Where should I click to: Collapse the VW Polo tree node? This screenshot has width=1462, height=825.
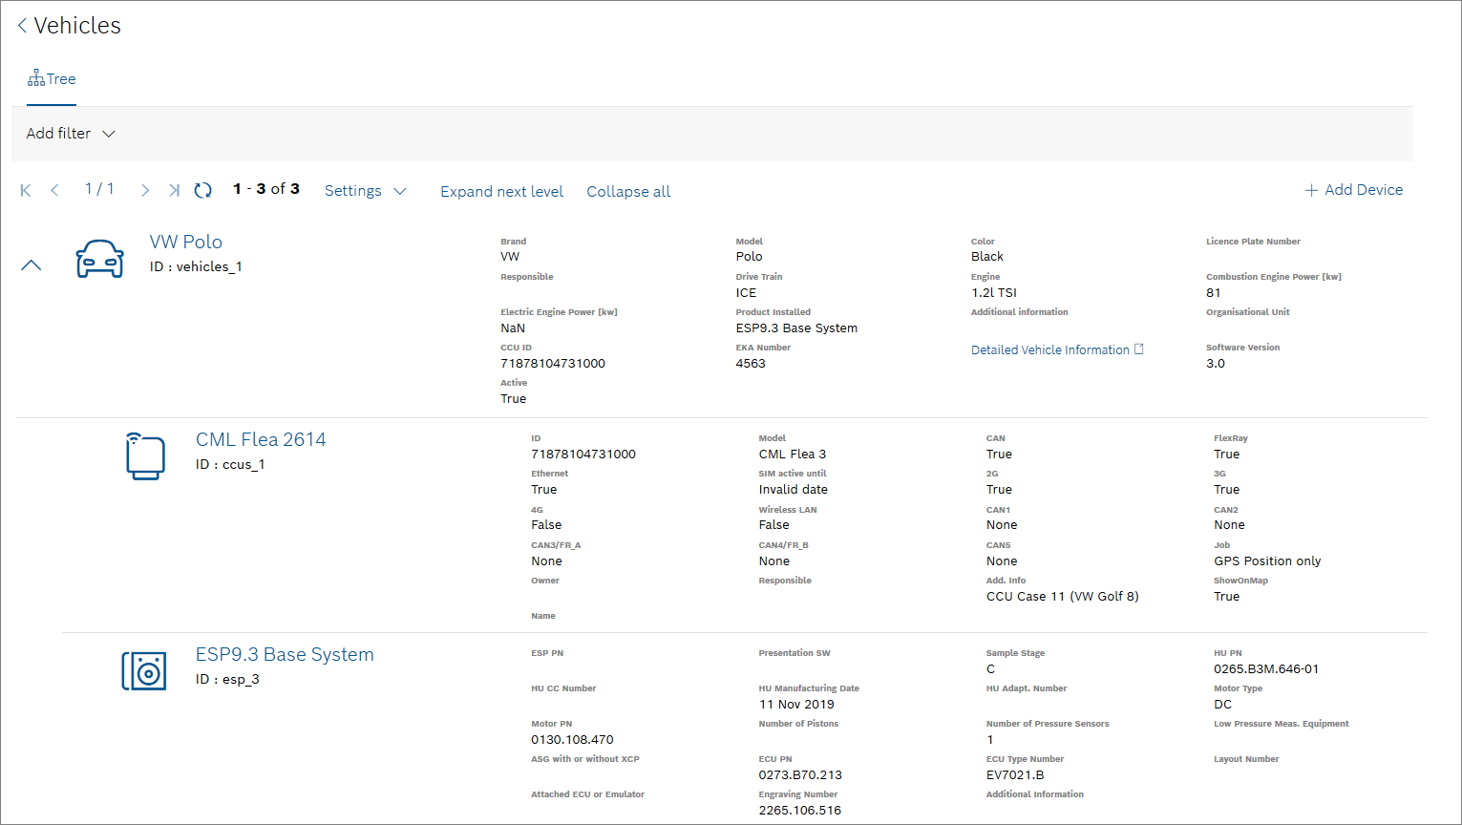[x=32, y=265]
